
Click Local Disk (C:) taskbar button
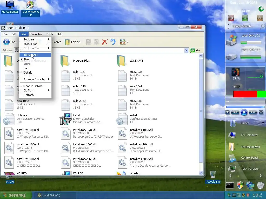click(x=55, y=195)
